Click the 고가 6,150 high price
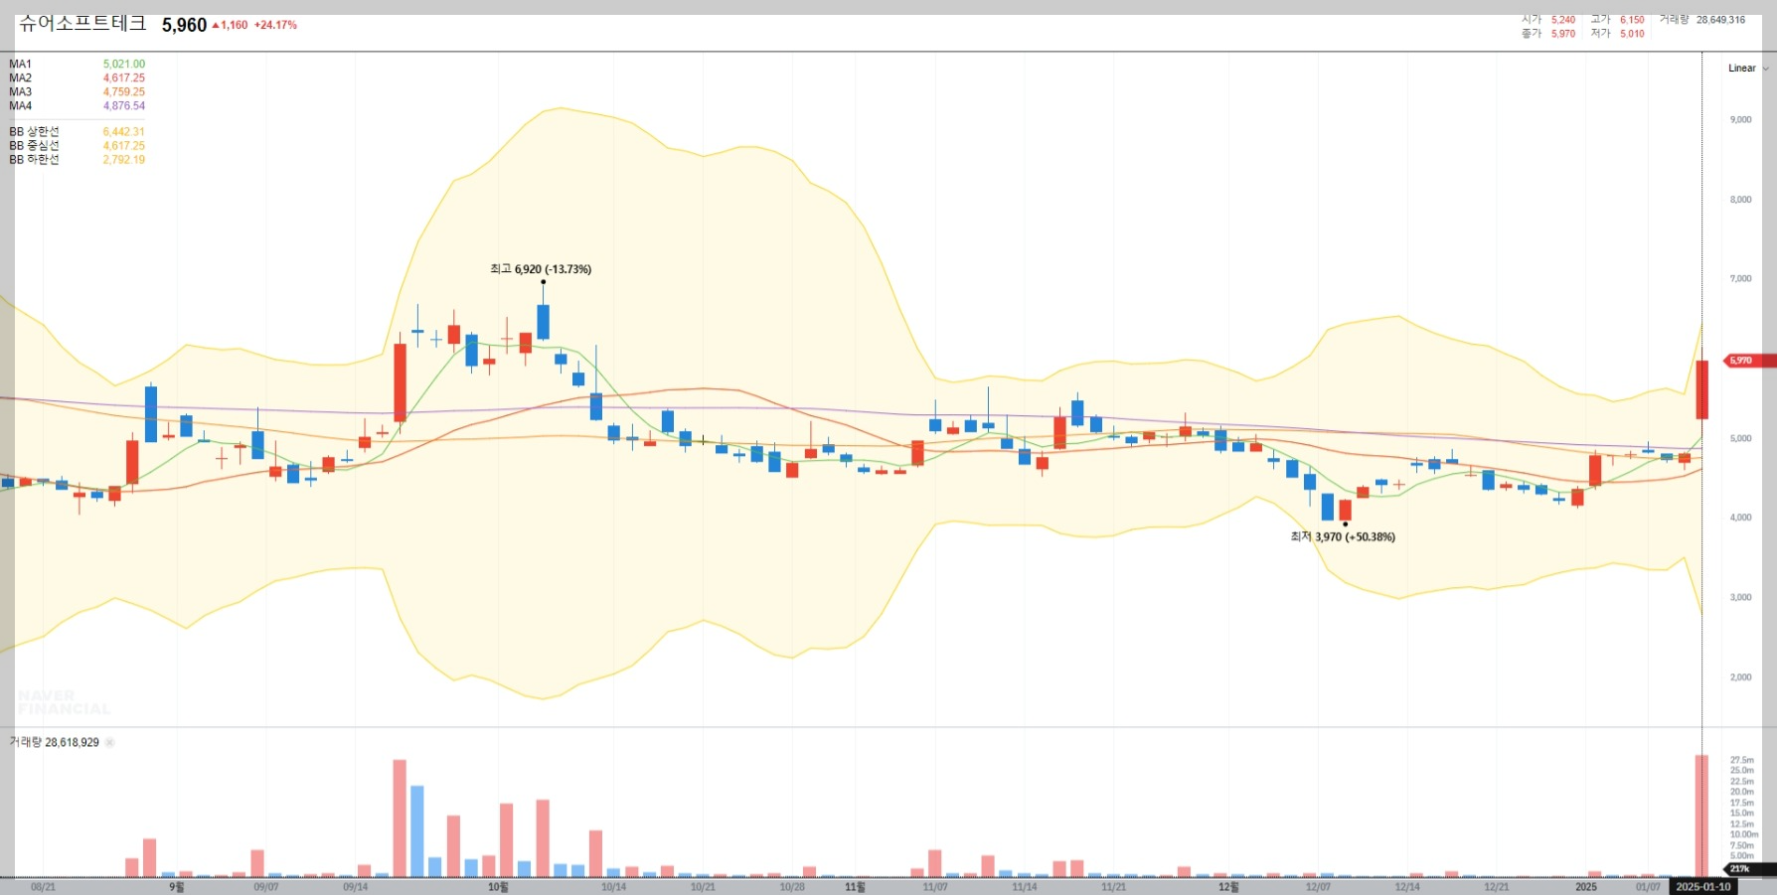This screenshot has width=1777, height=895. point(1617,20)
